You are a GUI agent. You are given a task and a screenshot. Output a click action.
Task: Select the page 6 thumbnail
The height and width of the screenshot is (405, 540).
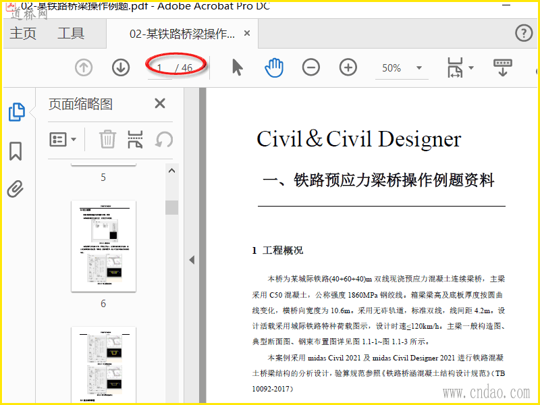pos(103,246)
